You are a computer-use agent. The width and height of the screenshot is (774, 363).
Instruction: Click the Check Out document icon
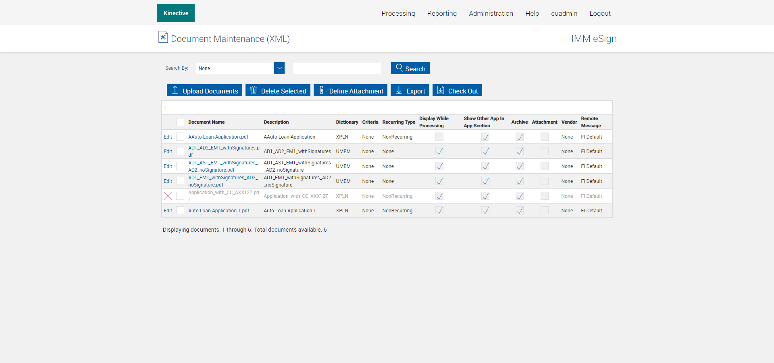(441, 90)
